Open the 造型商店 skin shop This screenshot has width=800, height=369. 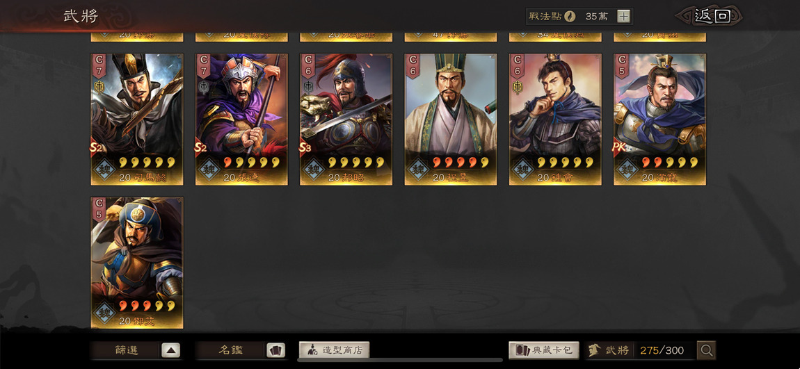coord(334,350)
